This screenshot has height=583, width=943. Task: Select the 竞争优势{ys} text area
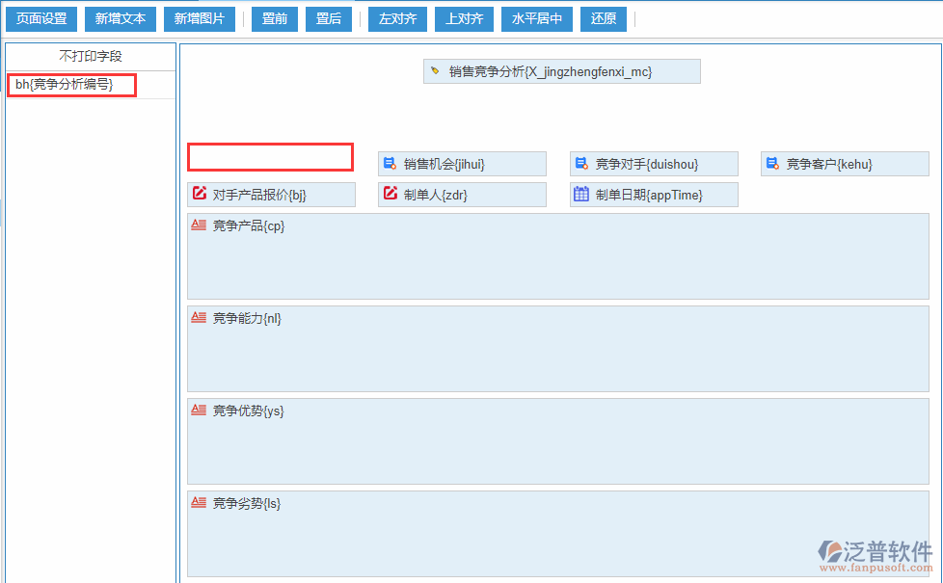558,441
